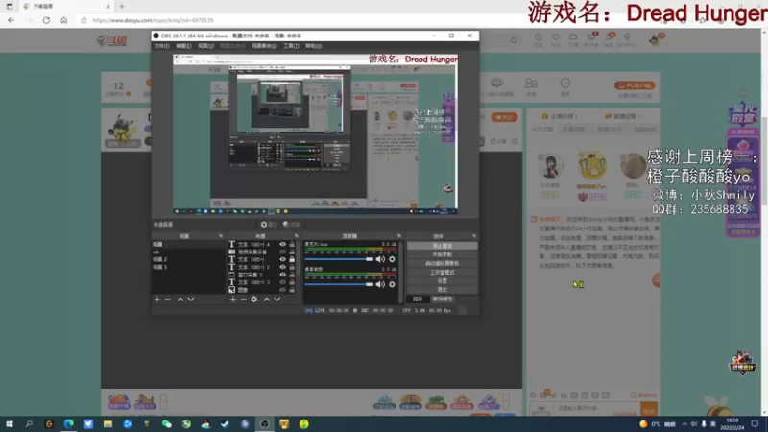Move the selected scene up
768x432 pixels.
point(180,300)
